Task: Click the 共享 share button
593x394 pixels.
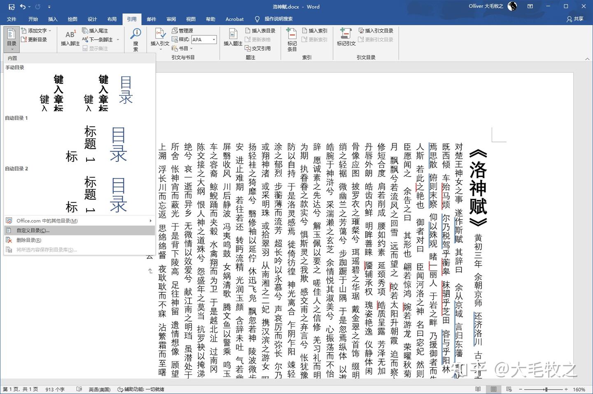Action: (x=575, y=19)
